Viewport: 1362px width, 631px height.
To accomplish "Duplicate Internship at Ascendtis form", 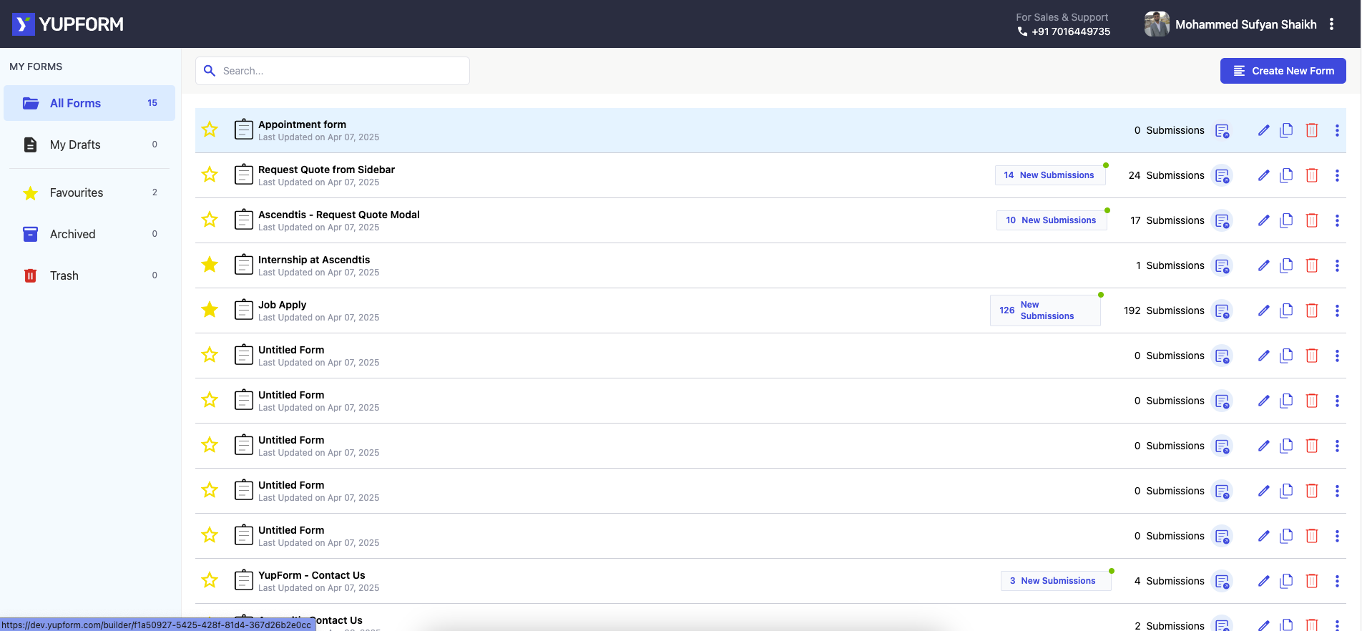I will click(x=1286, y=265).
